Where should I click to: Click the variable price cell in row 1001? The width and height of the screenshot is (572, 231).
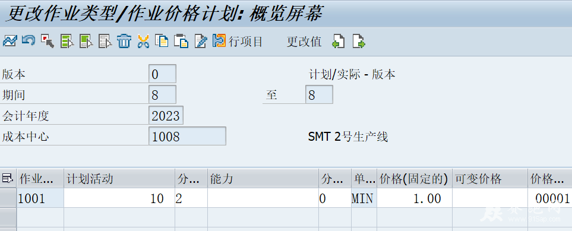coord(490,198)
